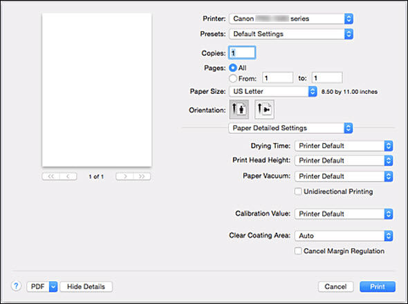Select portrait orientation icon
This screenshot has height=304, width=408.
[x=239, y=109]
